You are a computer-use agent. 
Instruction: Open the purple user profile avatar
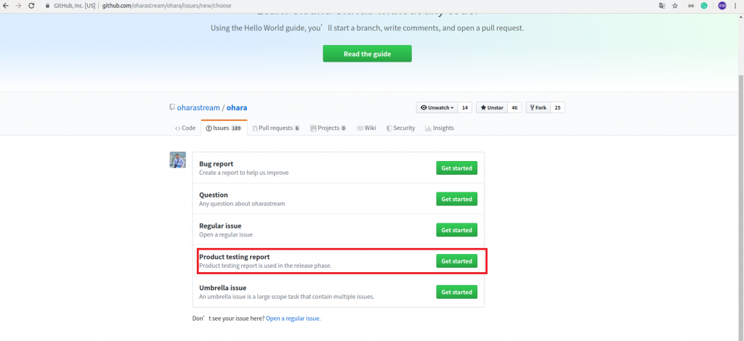pos(721,6)
